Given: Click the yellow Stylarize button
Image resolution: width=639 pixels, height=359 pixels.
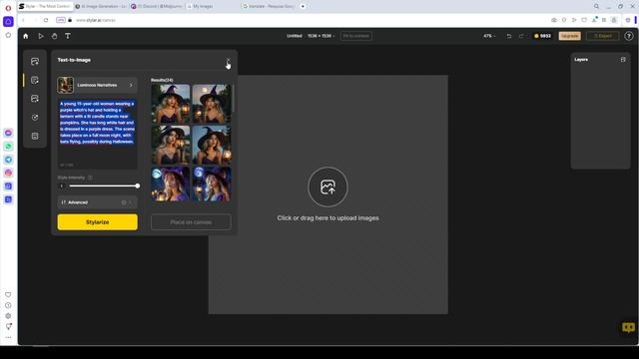Looking at the screenshot, I should pyautogui.click(x=98, y=222).
